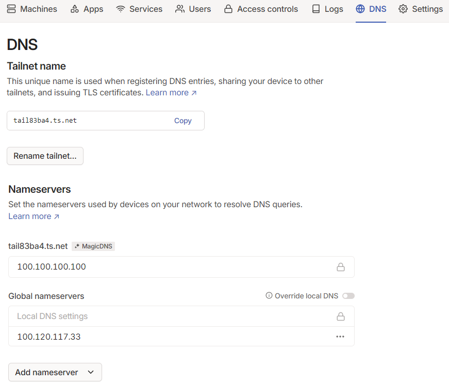Click the Nameservers heading

40,189
